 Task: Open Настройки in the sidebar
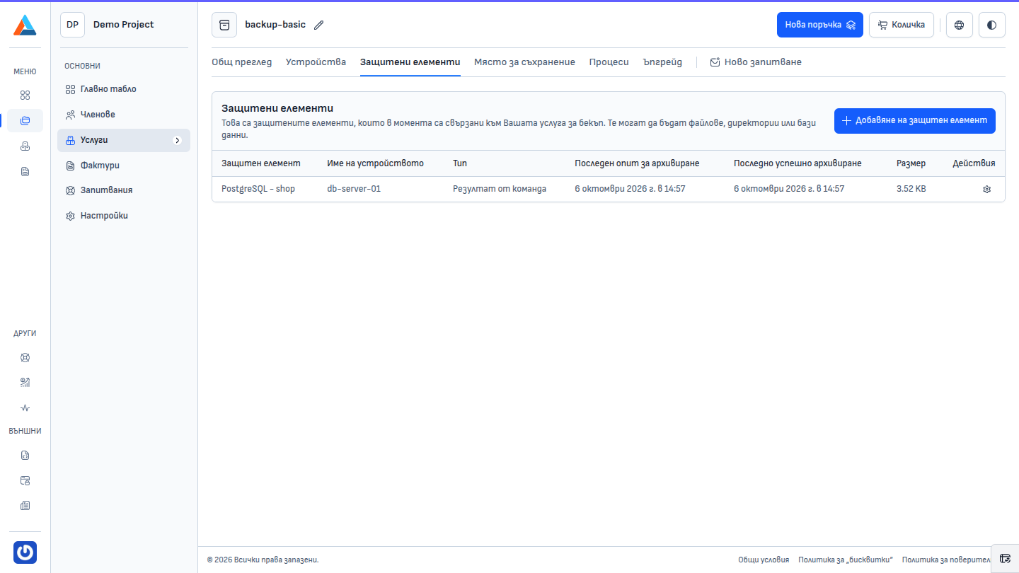(x=124, y=216)
